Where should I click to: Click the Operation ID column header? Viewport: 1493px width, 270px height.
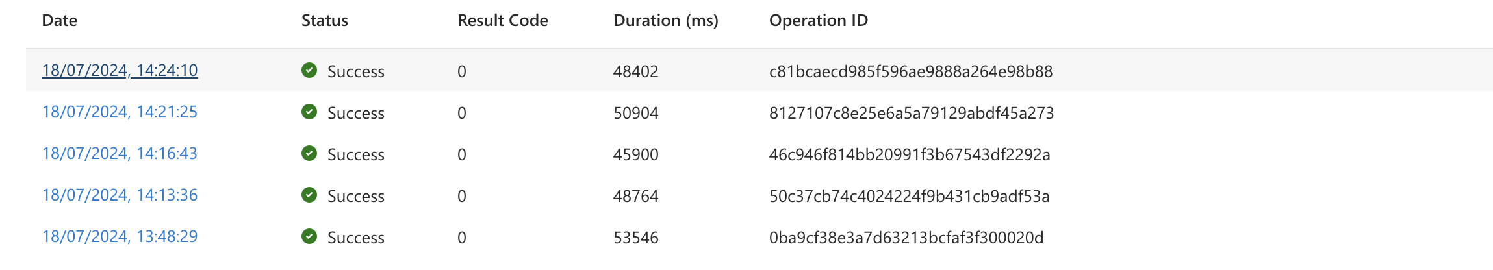tap(819, 21)
